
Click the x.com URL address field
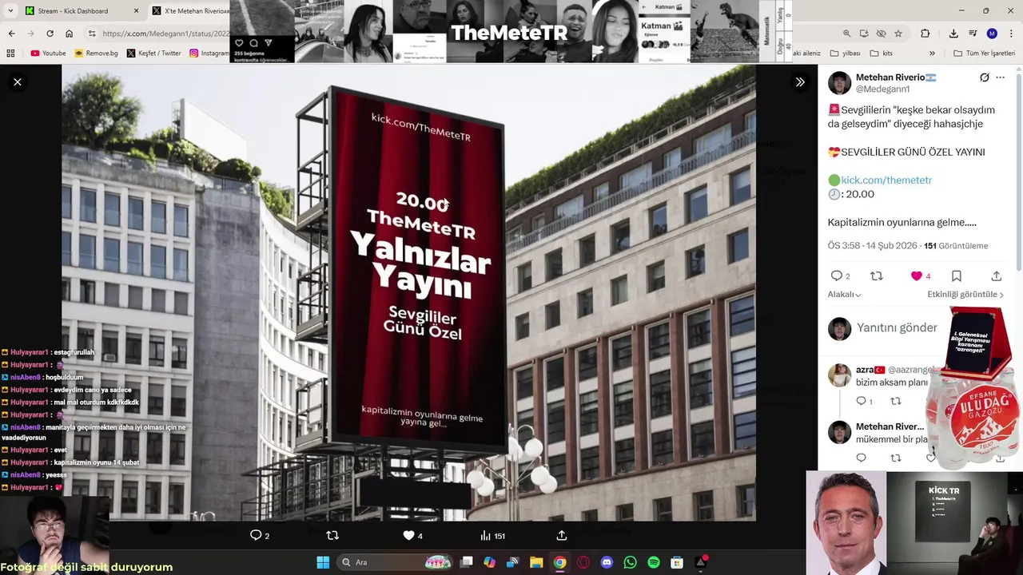coord(165,34)
